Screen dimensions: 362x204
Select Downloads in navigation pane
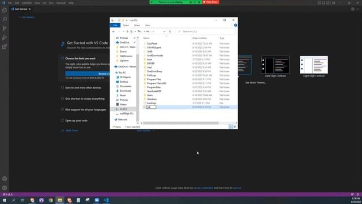[126, 91]
